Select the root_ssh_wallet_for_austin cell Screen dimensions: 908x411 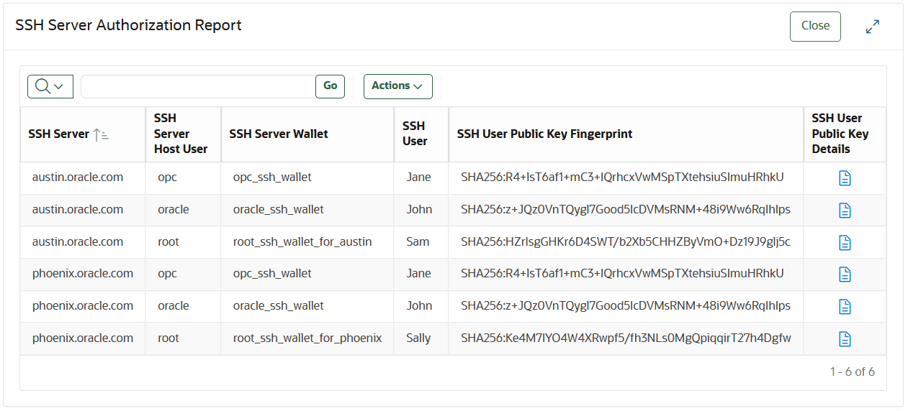click(x=302, y=242)
